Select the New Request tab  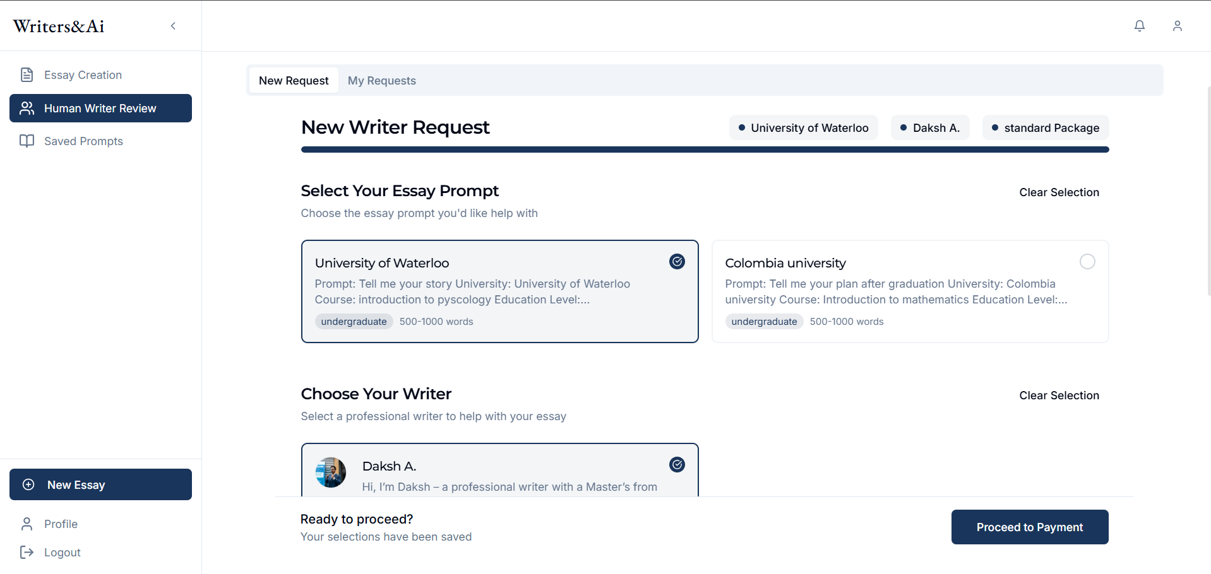pos(294,81)
